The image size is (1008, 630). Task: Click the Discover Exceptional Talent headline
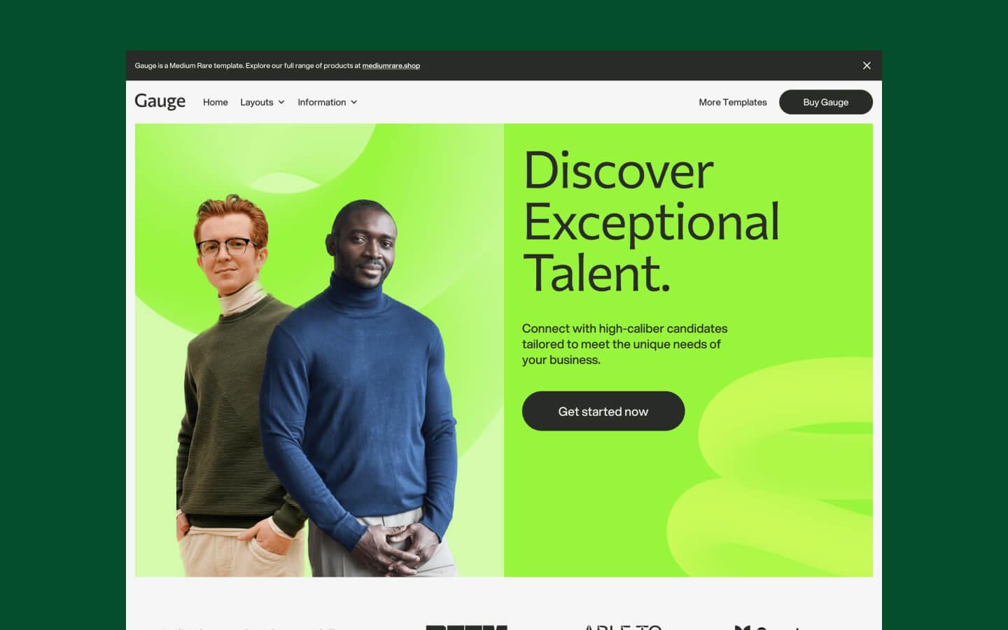pos(651,222)
